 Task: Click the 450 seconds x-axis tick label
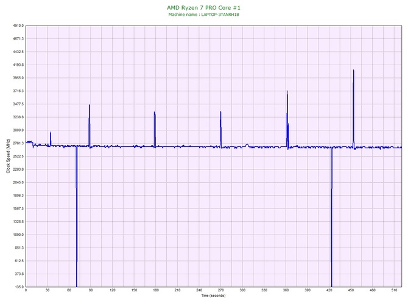(351, 290)
